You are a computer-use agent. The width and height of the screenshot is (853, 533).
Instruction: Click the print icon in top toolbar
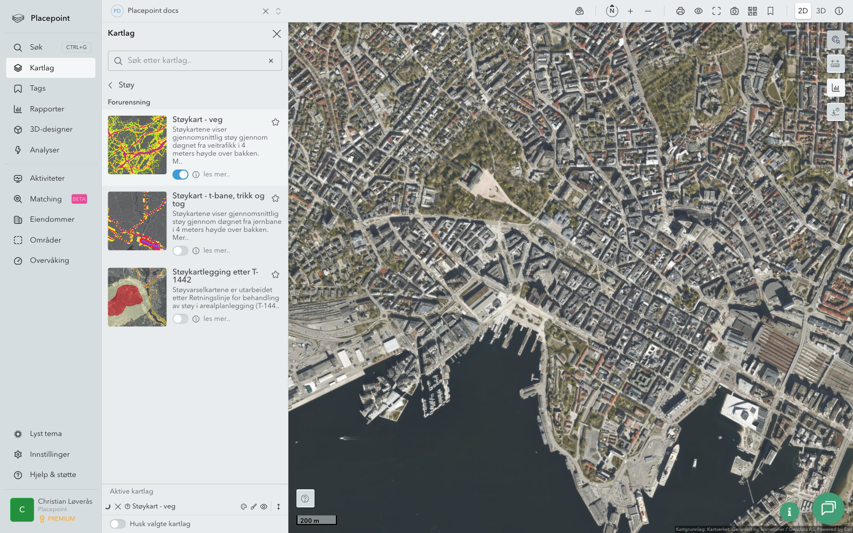(x=680, y=11)
